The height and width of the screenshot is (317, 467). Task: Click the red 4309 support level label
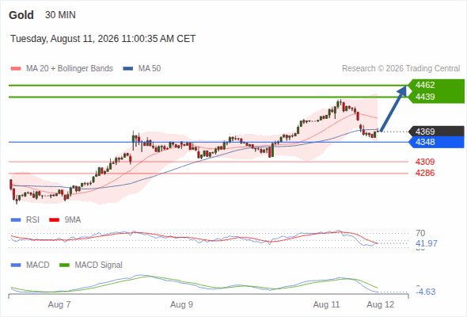pos(425,162)
